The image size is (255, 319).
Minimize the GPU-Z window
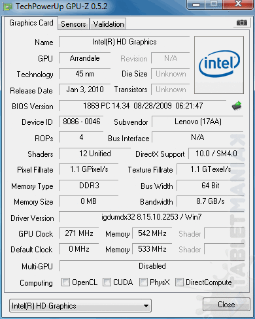click(x=196, y=5)
